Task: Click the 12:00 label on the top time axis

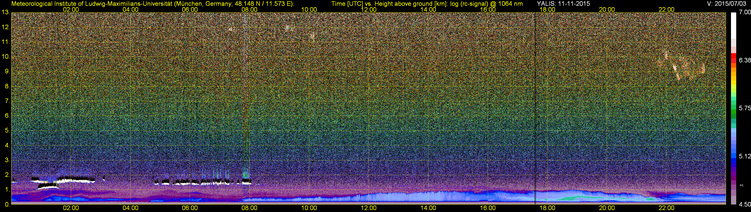Action: (x=368, y=9)
